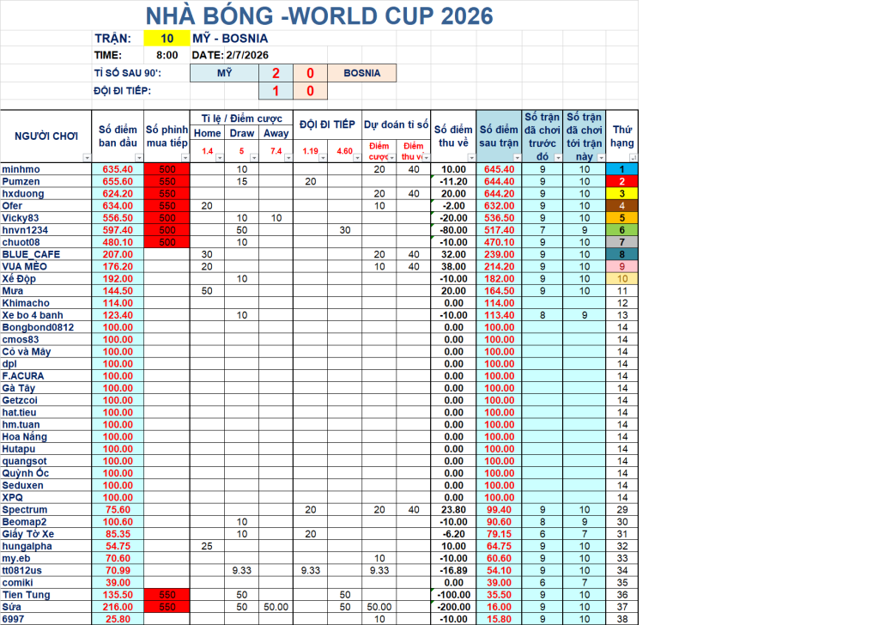
Task: Open the Số điểm thu về filter dropdown
Action: tap(471, 158)
